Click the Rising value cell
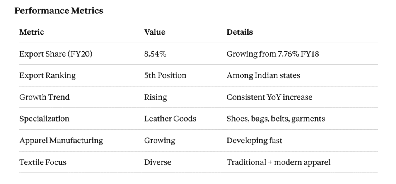The image size is (396, 184). 155,97
